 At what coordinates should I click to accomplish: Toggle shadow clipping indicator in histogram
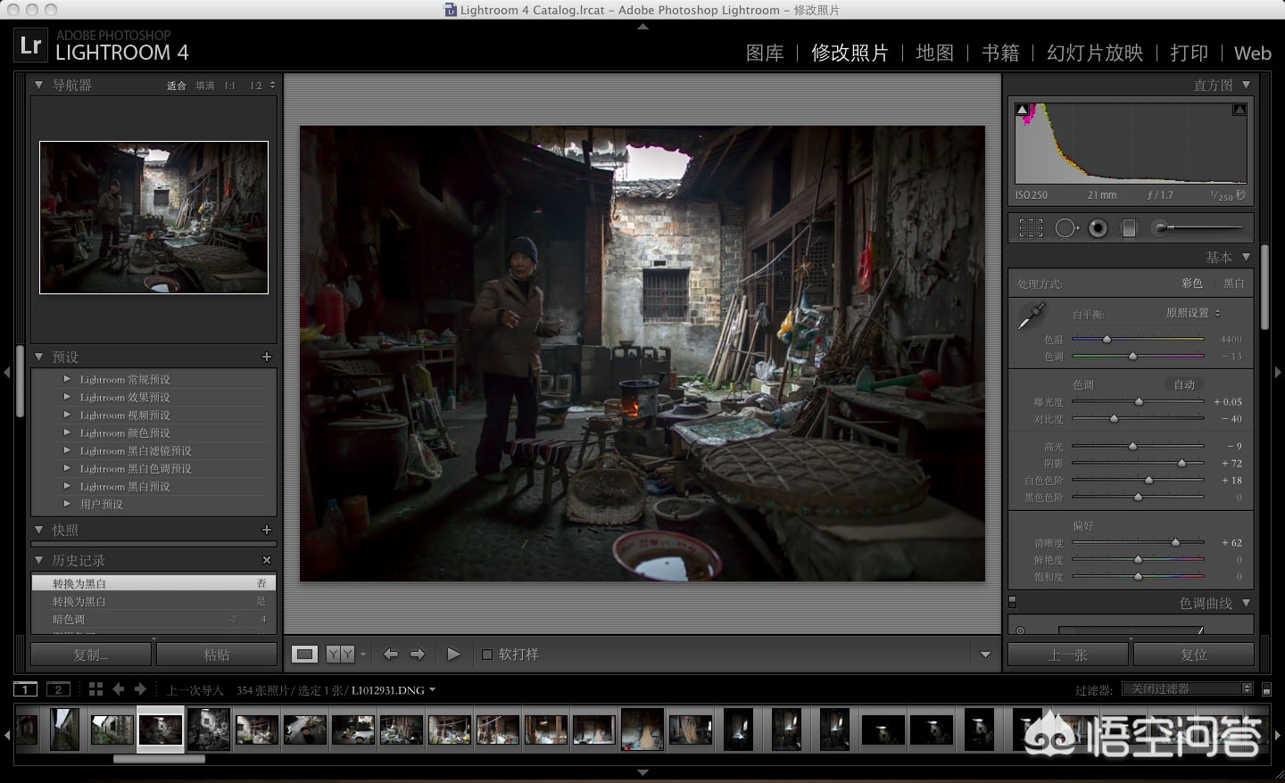point(1023,110)
